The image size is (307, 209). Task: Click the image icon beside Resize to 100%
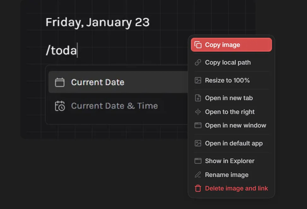198,80
